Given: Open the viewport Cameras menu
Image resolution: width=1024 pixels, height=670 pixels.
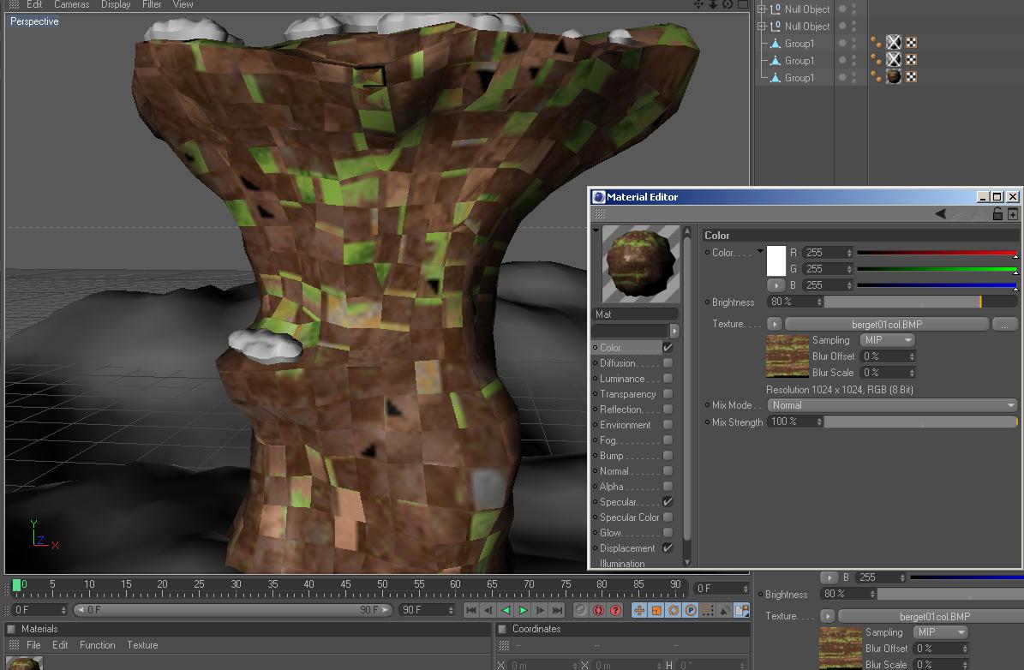Looking at the screenshot, I should tap(72, 4).
